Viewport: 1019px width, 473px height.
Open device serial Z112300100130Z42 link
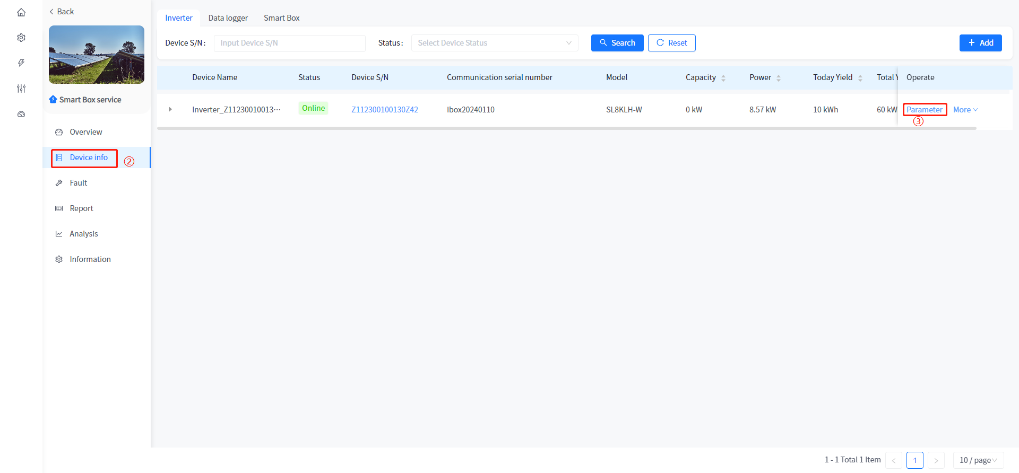tap(385, 110)
